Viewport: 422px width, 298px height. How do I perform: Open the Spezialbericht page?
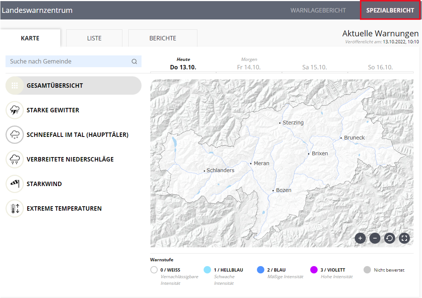click(390, 10)
